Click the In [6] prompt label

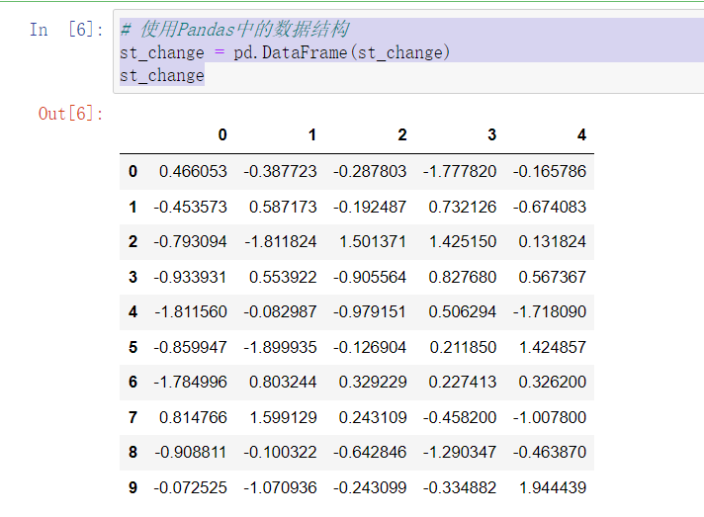pos(66,30)
